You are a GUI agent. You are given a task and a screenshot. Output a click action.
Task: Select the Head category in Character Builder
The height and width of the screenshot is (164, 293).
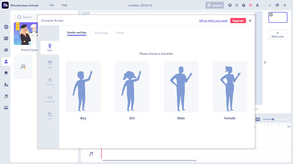tap(50, 65)
